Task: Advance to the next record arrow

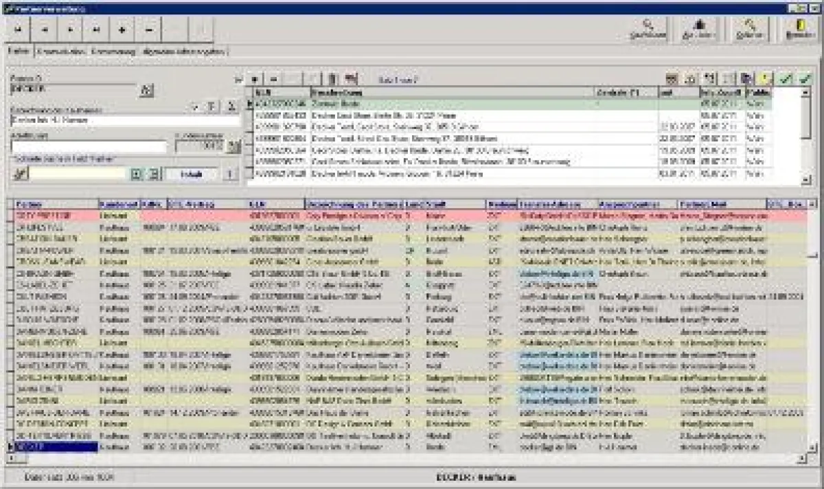Action: pos(70,30)
